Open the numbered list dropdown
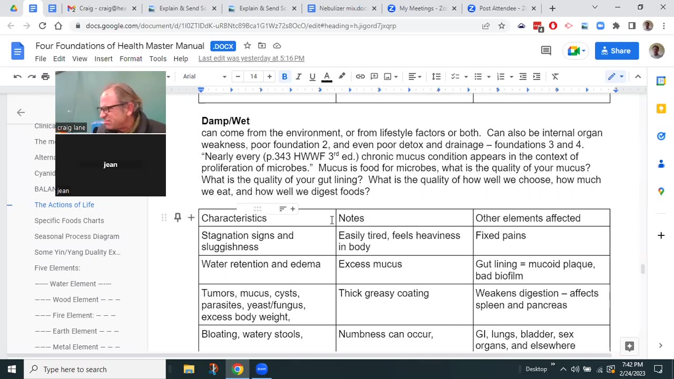The image size is (674, 379). coord(504,77)
